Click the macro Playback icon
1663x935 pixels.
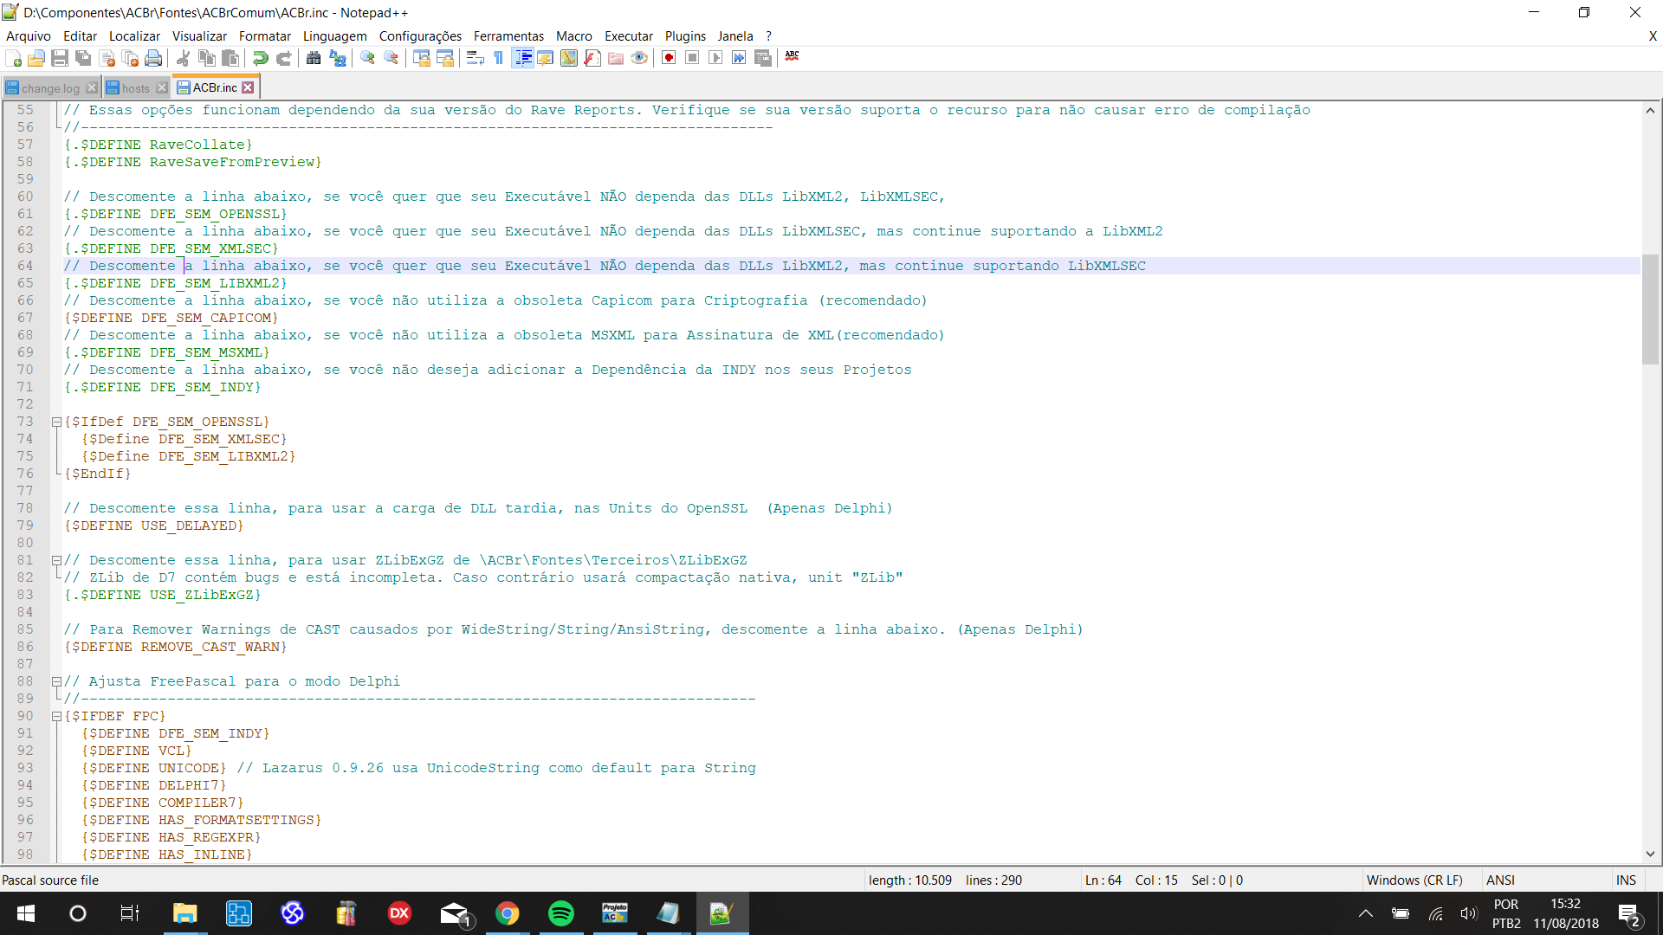click(x=715, y=58)
